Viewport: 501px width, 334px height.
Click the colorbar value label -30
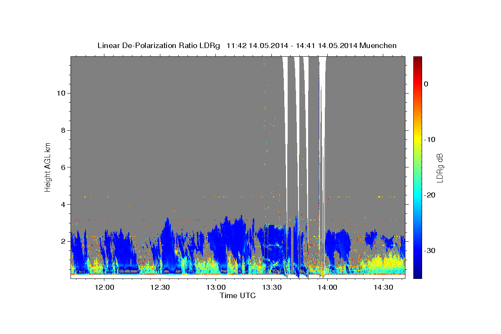[x=430, y=250]
